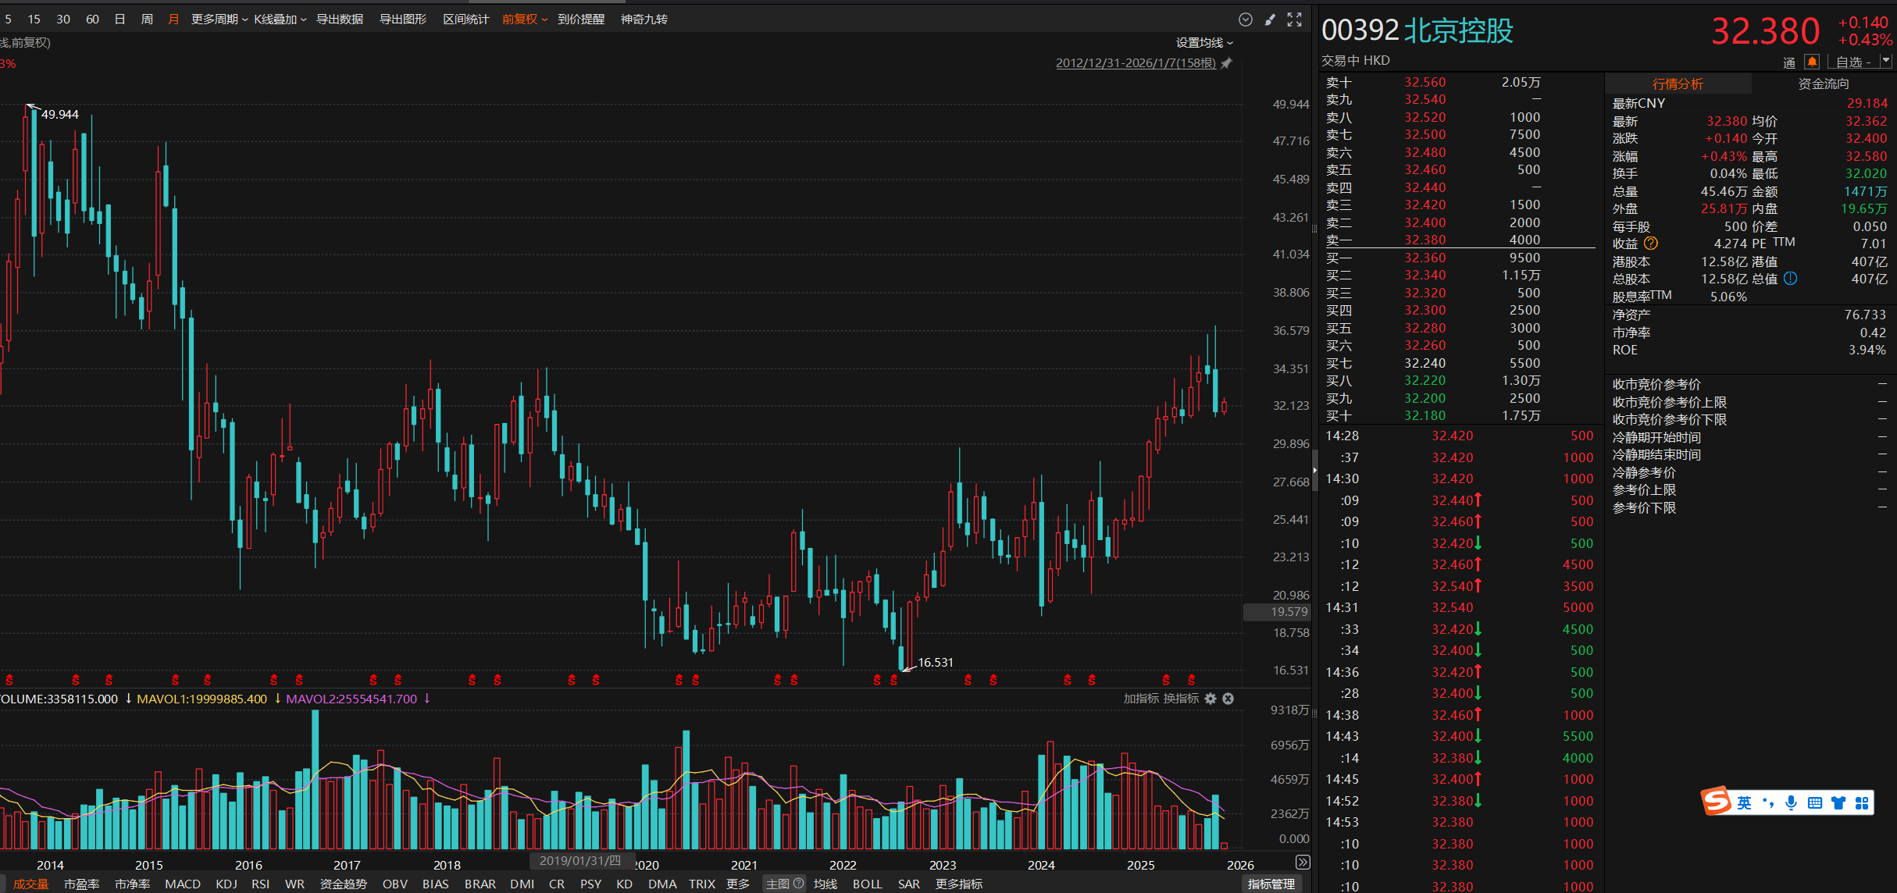The width and height of the screenshot is (1897, 893).
Task: Expand the 更多周期 dropdown
Action: coord(219,20)
